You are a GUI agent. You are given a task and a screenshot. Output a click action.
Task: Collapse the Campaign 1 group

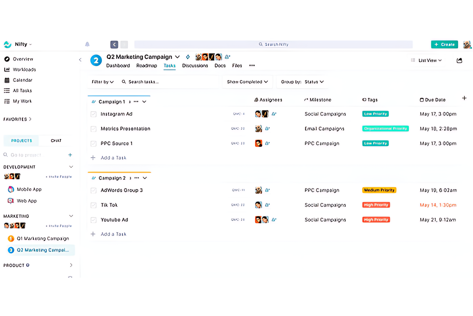click(144, 101)
